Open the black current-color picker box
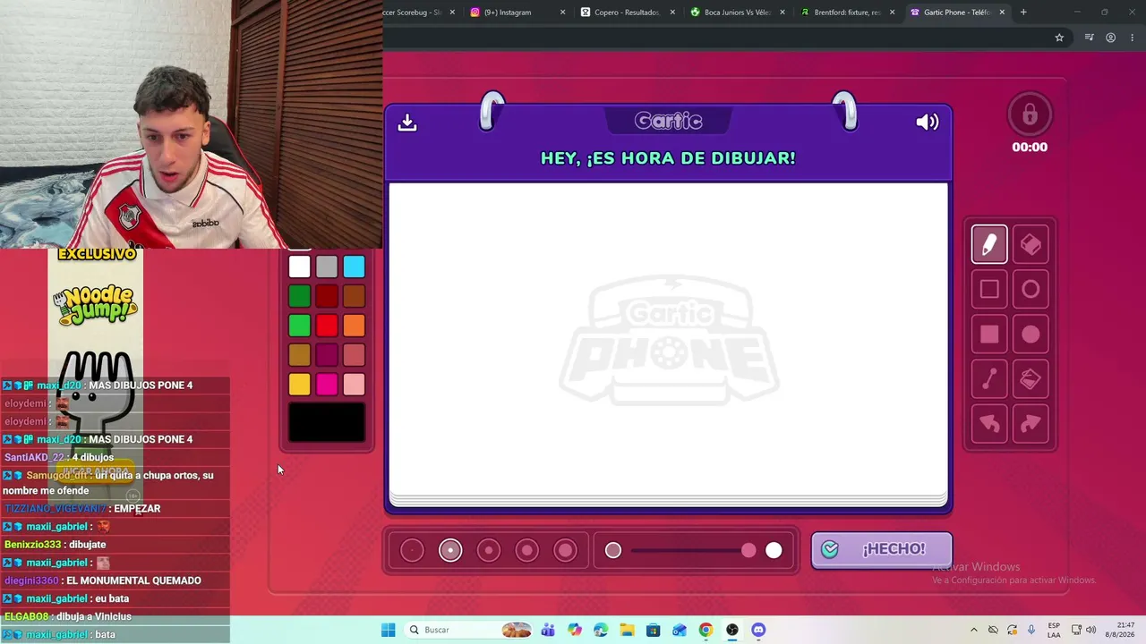 coord(327,422)
